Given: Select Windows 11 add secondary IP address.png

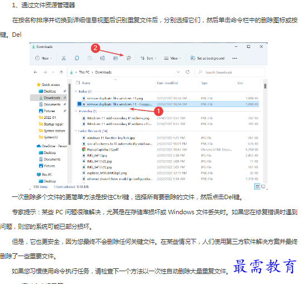Looking at the screenshot, I should point(168,118).
